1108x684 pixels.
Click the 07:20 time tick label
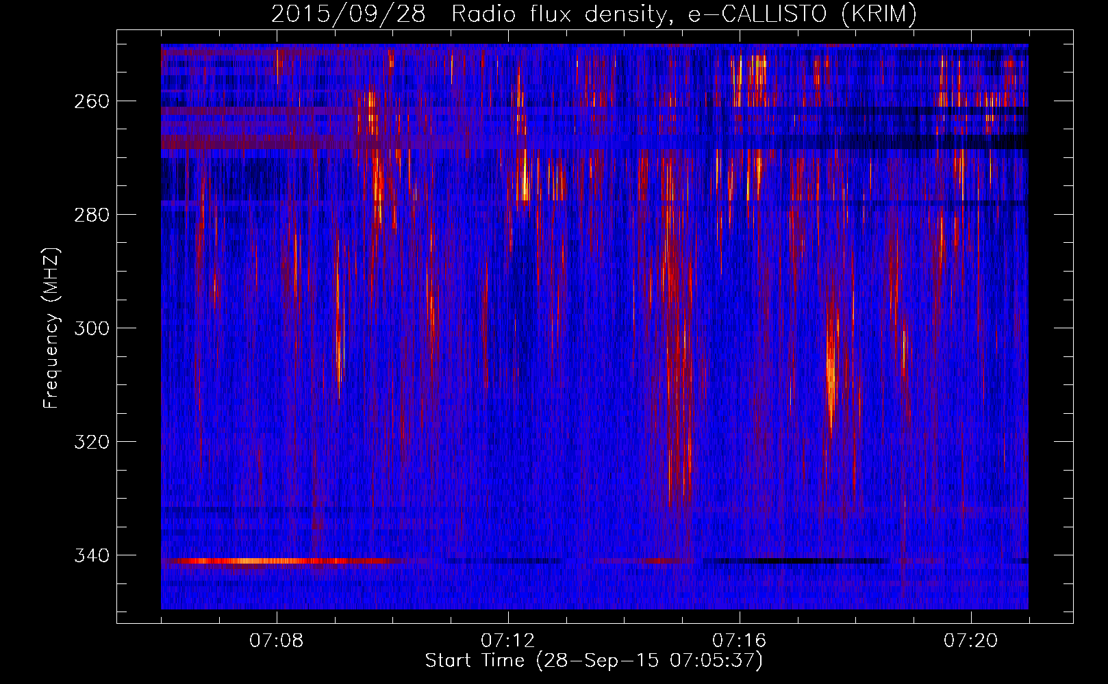click(x=971, y=641)
